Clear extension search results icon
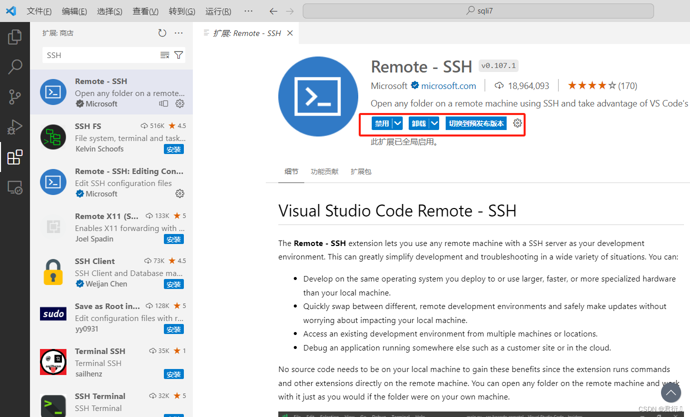Viewport: 690px width, 417px height. pos(164,55)
